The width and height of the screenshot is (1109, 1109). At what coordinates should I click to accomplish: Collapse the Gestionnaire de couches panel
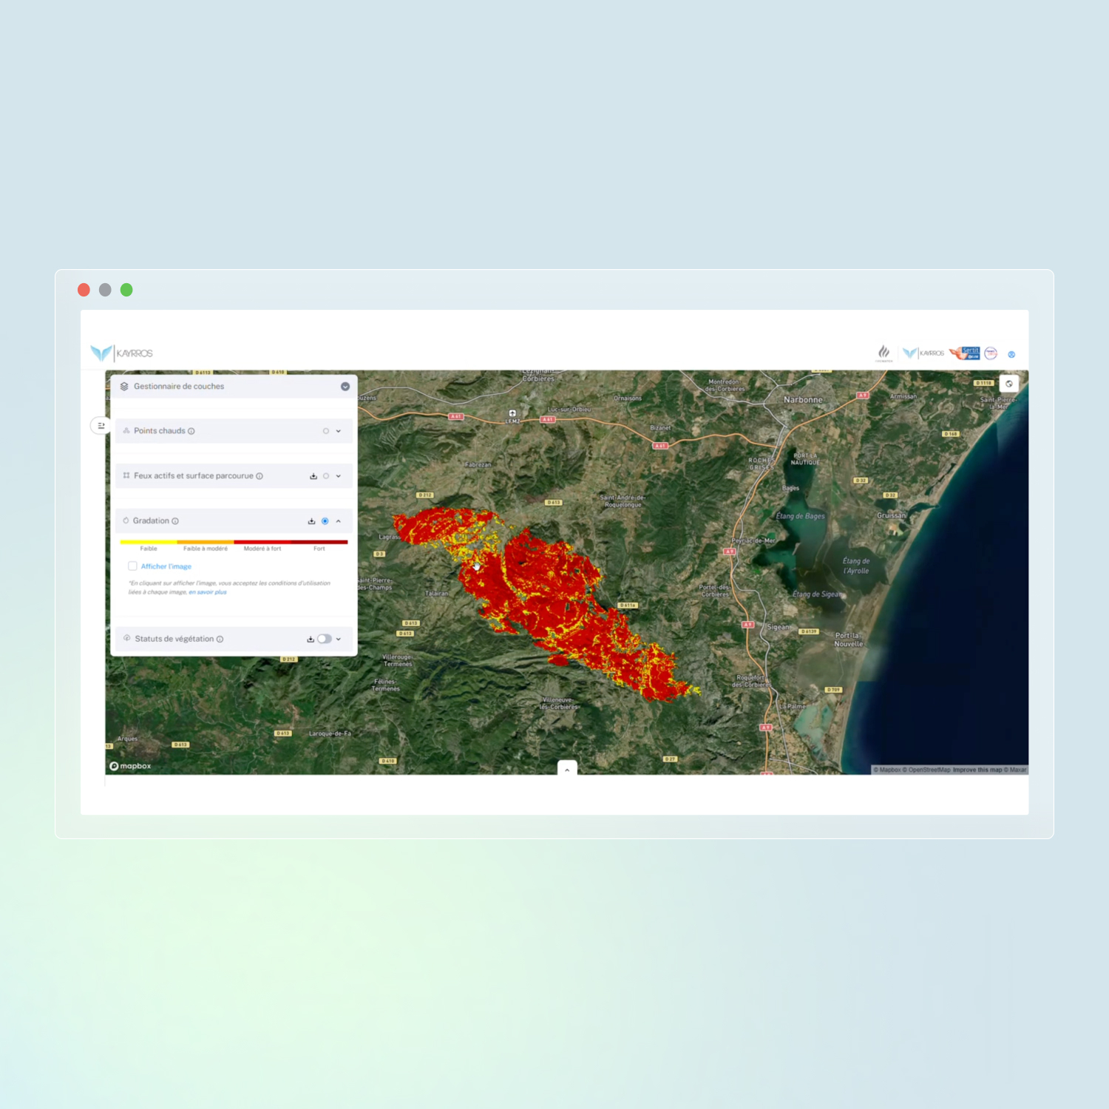pyautogui.click(x=345, y=387)
